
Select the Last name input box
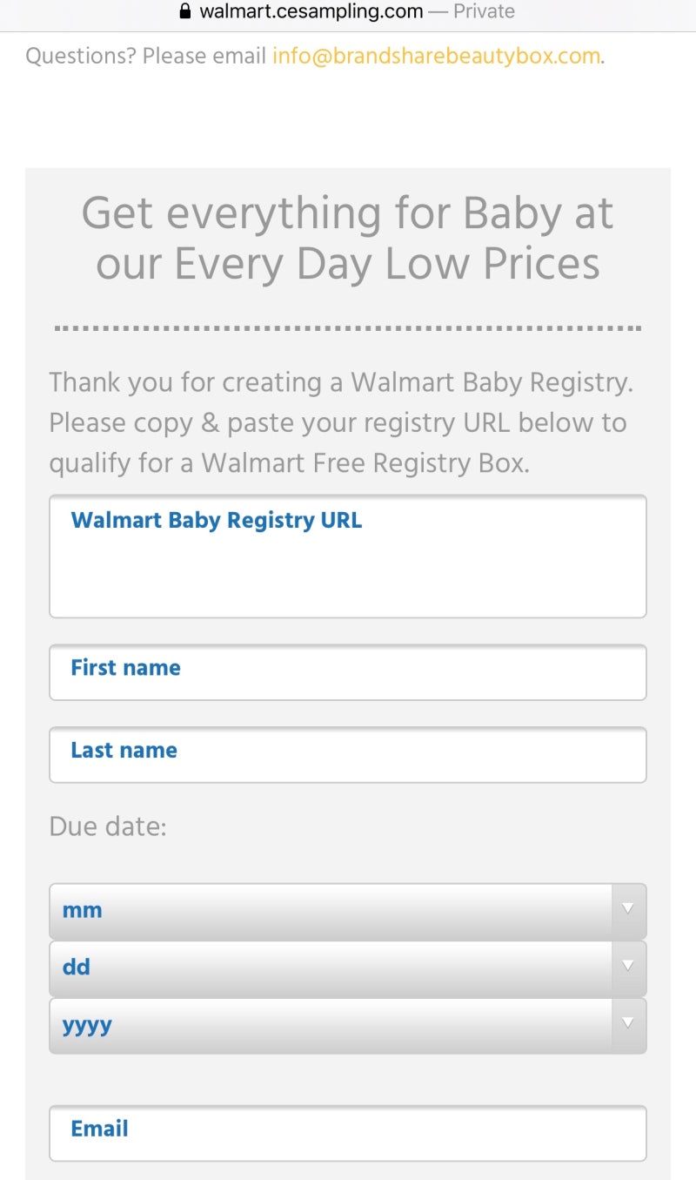click(348, 755)
